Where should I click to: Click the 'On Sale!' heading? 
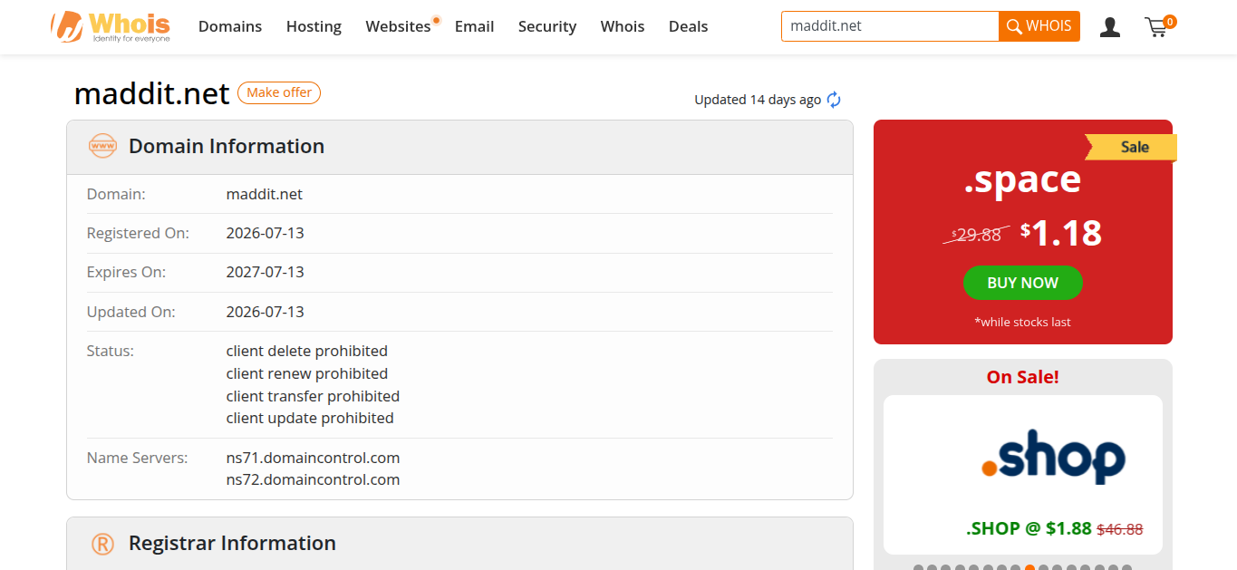coord(1023,377)
